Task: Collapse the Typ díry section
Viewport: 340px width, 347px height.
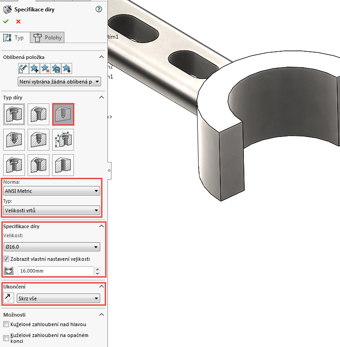Action: [102, 98]
